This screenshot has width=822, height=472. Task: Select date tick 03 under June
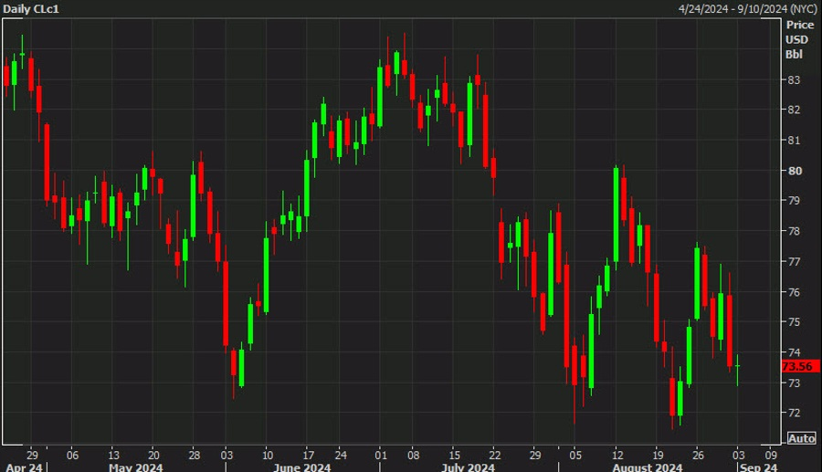click(x=227, y=455)
